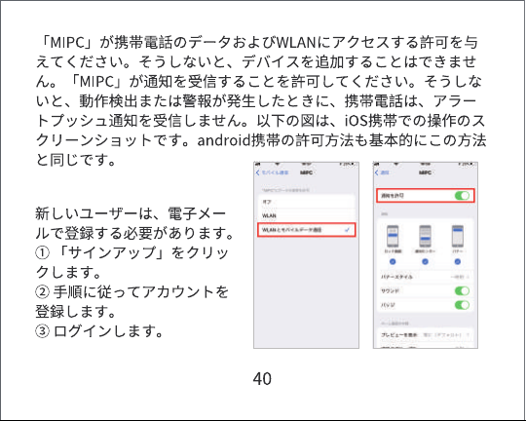Tap the Banner alert preview icon
526x421 pixels.
click(x=458, y=237)
